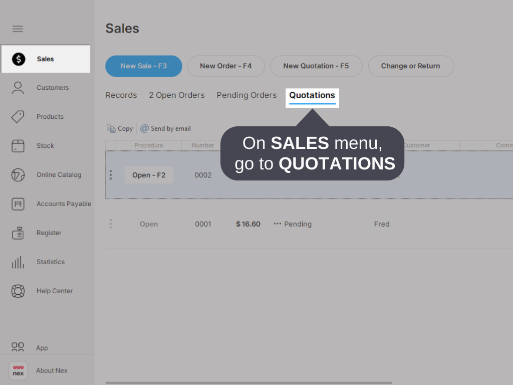Go to the Online Catalog
The height and width of the screenshot is (385, 513).
click(18, 174)
